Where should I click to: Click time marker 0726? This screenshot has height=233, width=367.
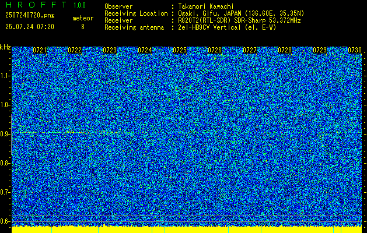[x=215, y=50]
